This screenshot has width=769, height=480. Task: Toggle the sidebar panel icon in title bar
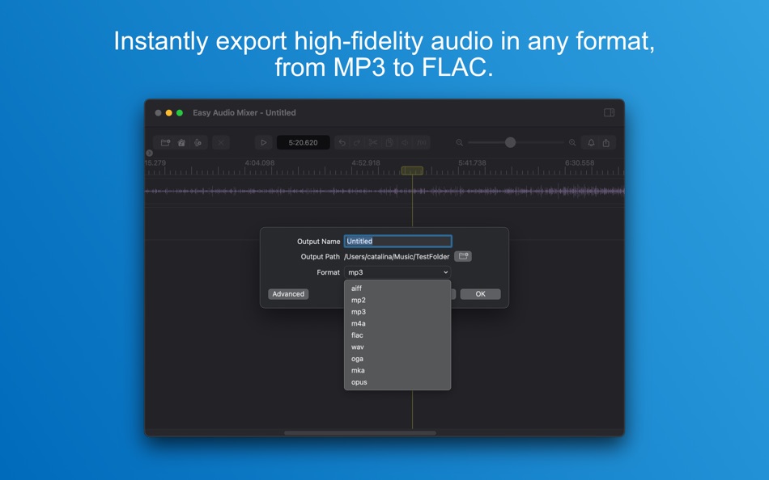(609, 112)
